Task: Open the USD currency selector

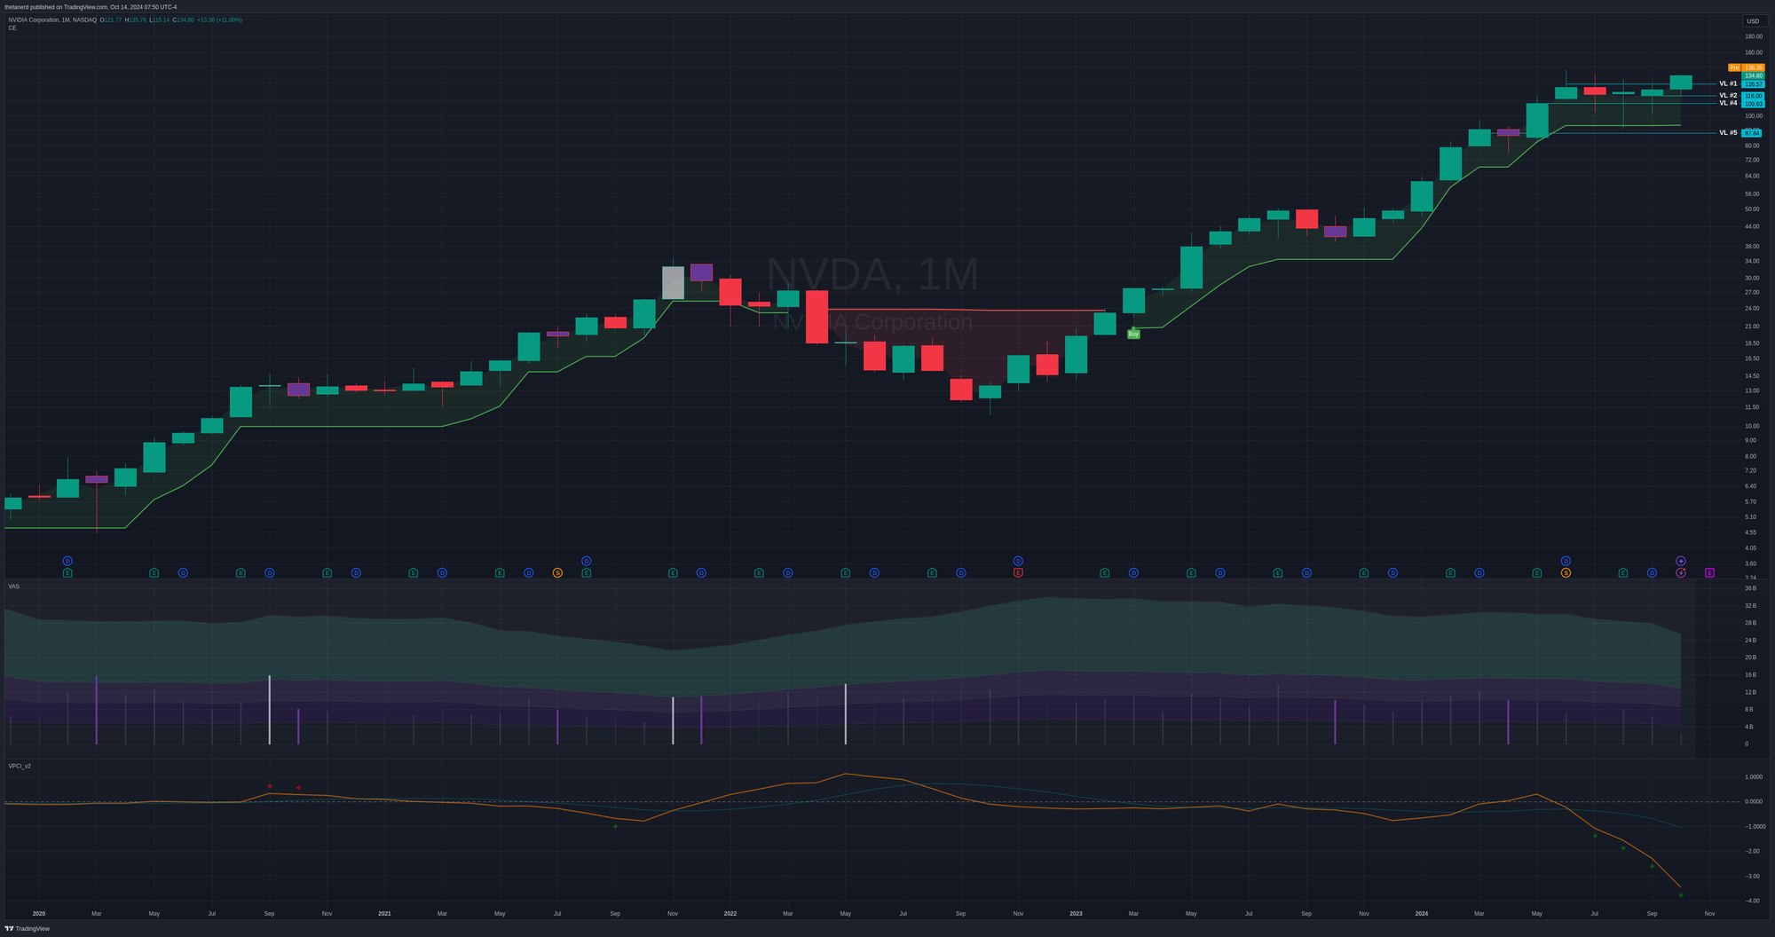Action: point(1753,21)
